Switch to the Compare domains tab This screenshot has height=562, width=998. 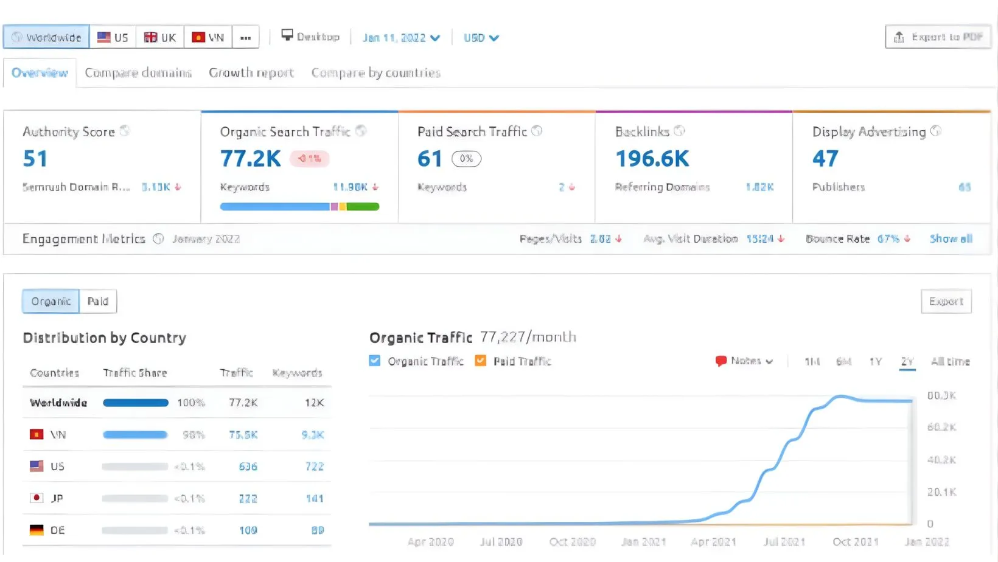(x=138, y=73)
